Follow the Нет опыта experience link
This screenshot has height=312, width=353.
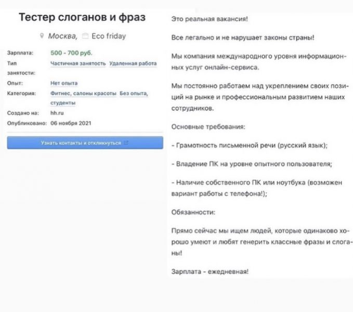tap(64, 83)
